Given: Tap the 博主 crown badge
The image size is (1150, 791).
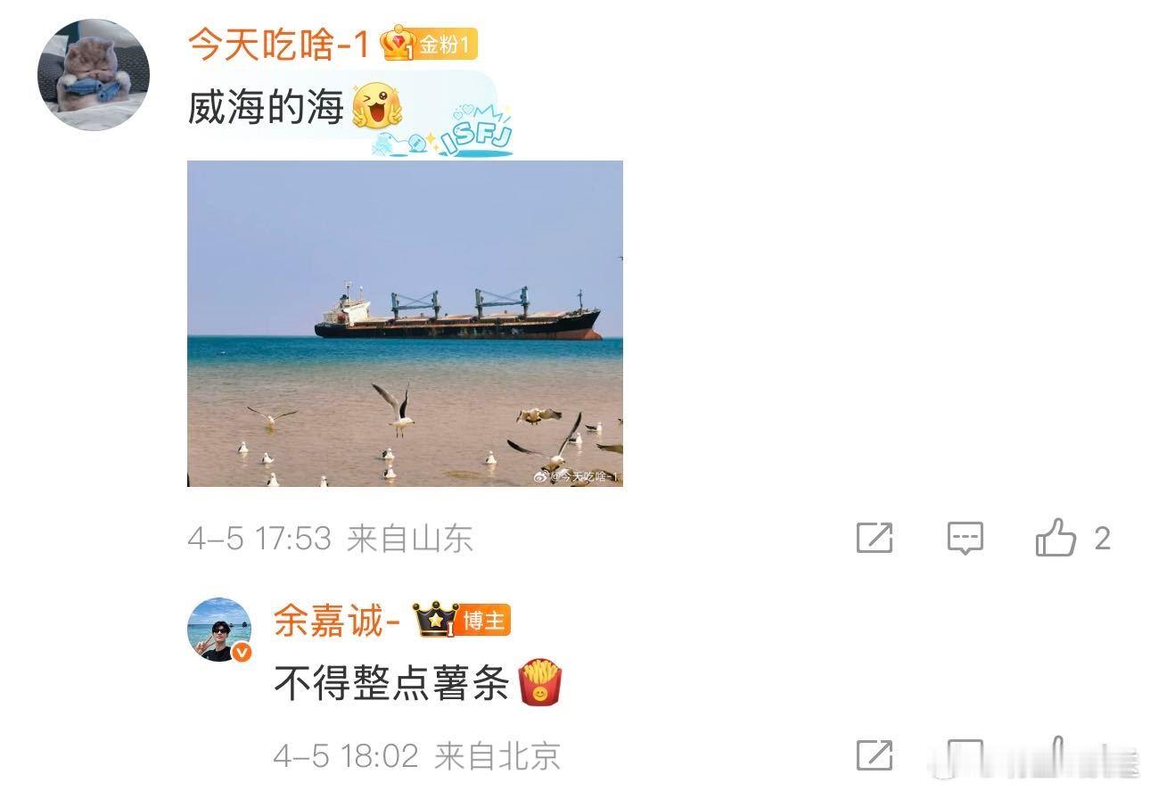Looking at the screenshot, I should 462,620.
